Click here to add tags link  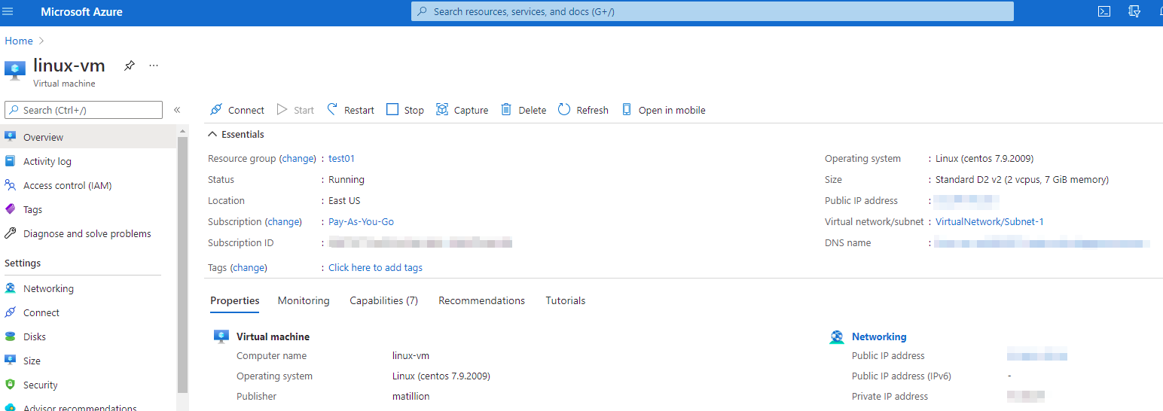pyautogui.click(x=375, y=267)
